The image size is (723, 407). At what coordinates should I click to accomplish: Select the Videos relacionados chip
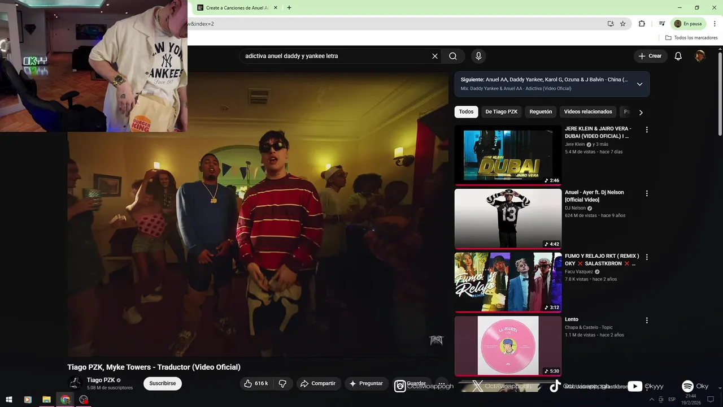[588, 112]
